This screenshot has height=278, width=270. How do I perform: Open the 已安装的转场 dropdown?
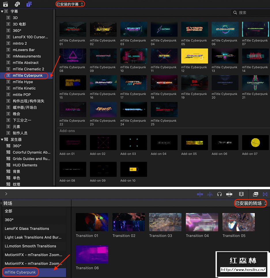click(x=251, y=203)
